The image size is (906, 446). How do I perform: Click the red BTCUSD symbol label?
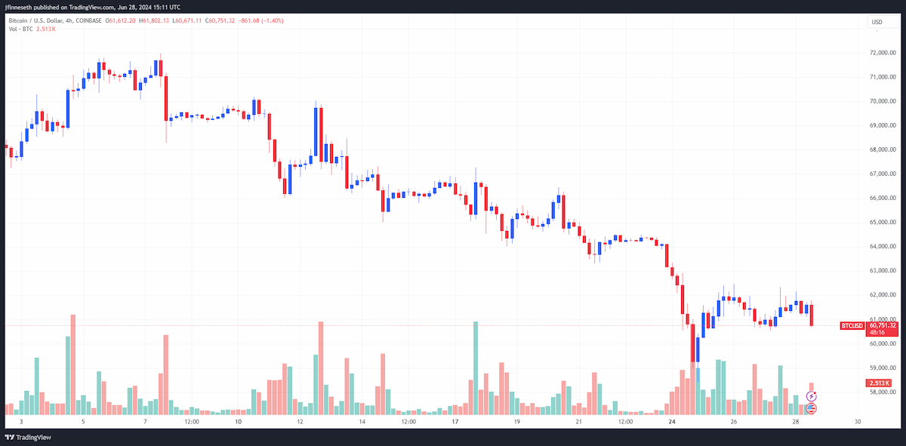tap(852, 326)
